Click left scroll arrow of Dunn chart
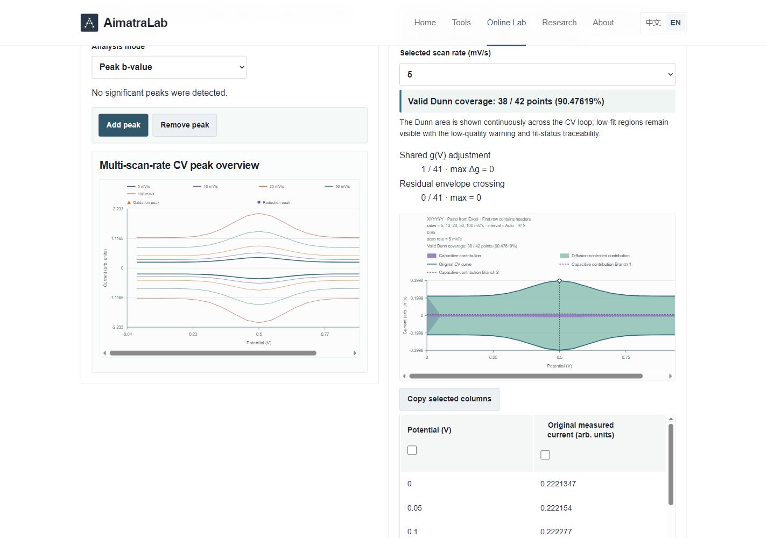767x538 pixels. 404,377
